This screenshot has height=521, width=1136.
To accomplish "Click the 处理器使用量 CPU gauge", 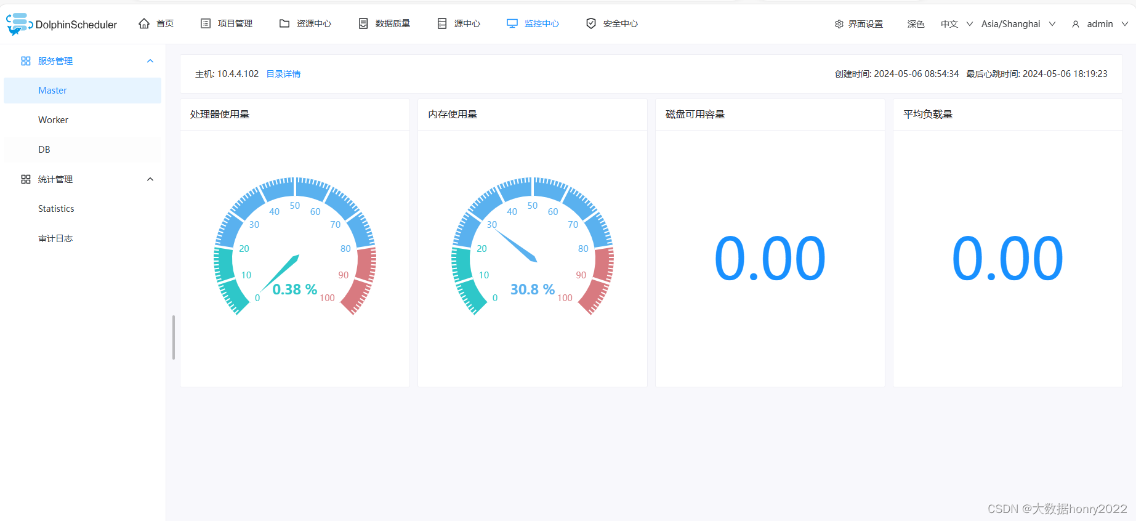I will click(295, 246).
